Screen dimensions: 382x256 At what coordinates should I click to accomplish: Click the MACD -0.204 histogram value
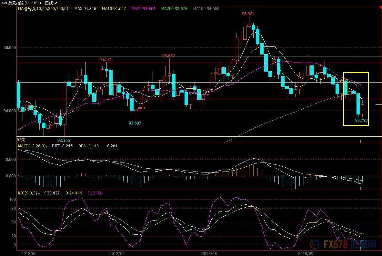[112, 146]
